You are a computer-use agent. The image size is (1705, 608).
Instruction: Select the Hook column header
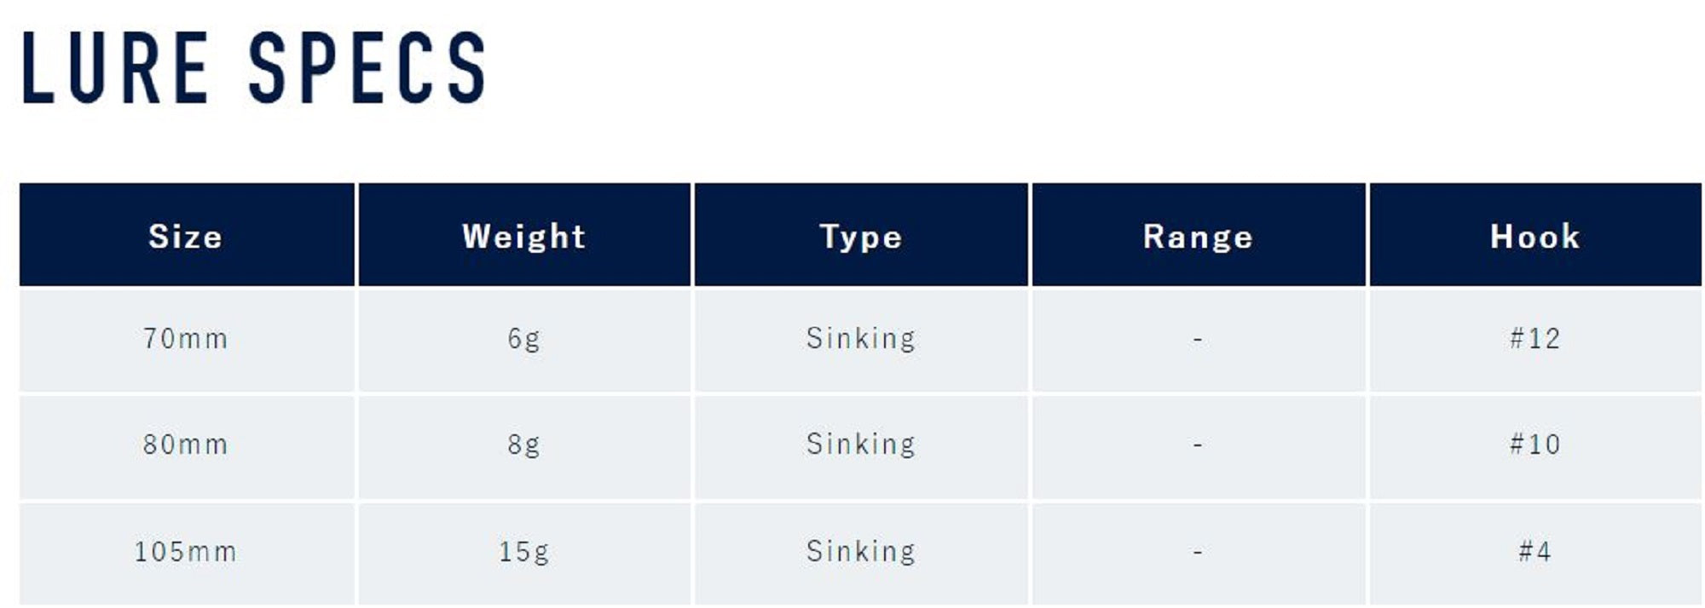pos(1534,236)
